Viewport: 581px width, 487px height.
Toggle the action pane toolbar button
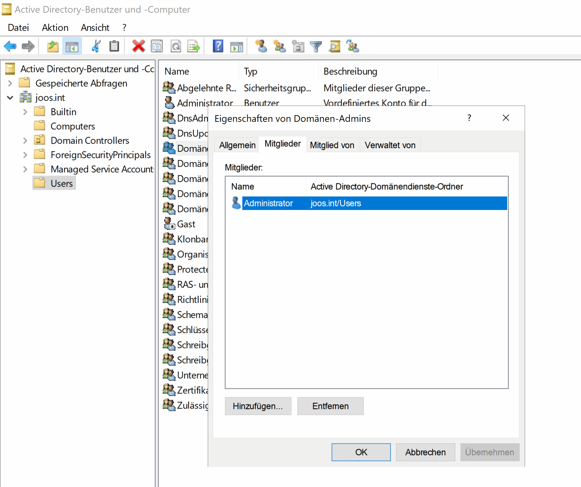237,46
